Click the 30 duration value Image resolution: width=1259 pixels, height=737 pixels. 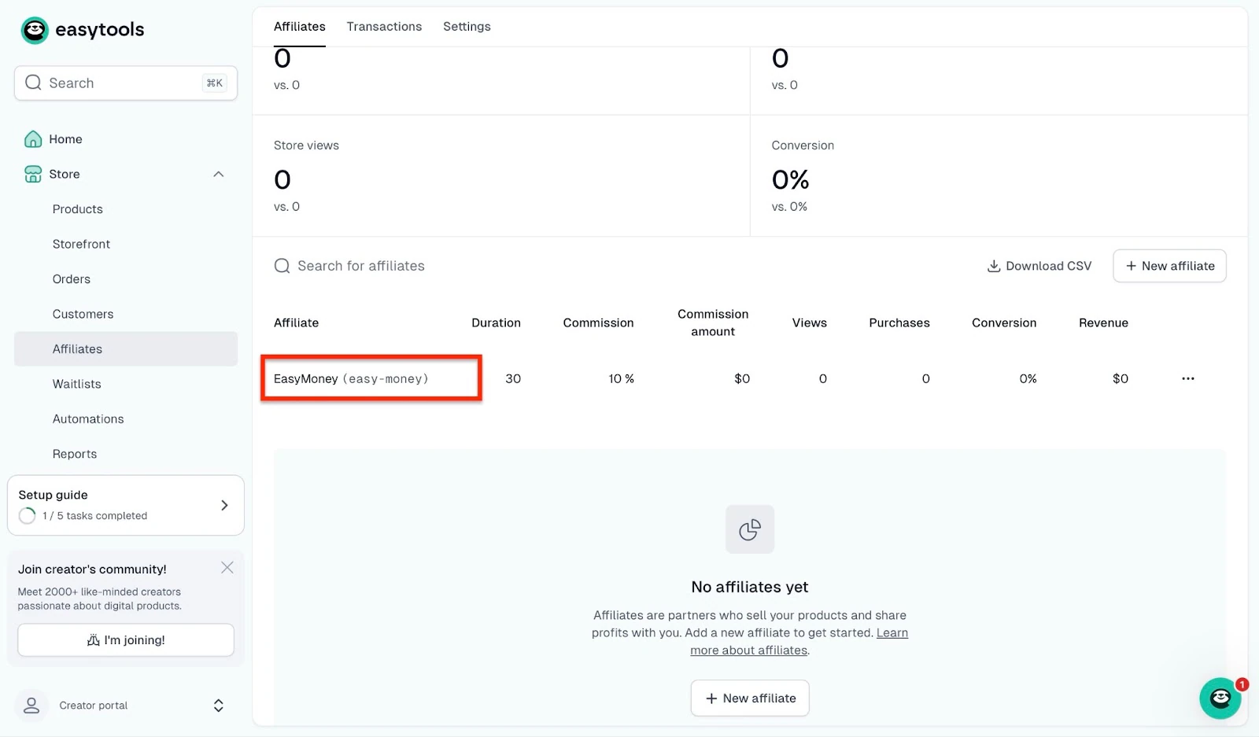click(x=513, y=379)
